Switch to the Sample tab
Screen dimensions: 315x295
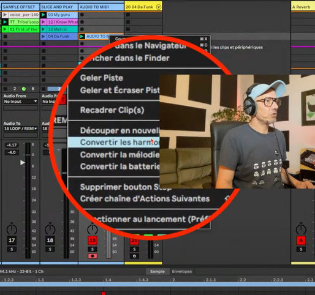[157, 272]
